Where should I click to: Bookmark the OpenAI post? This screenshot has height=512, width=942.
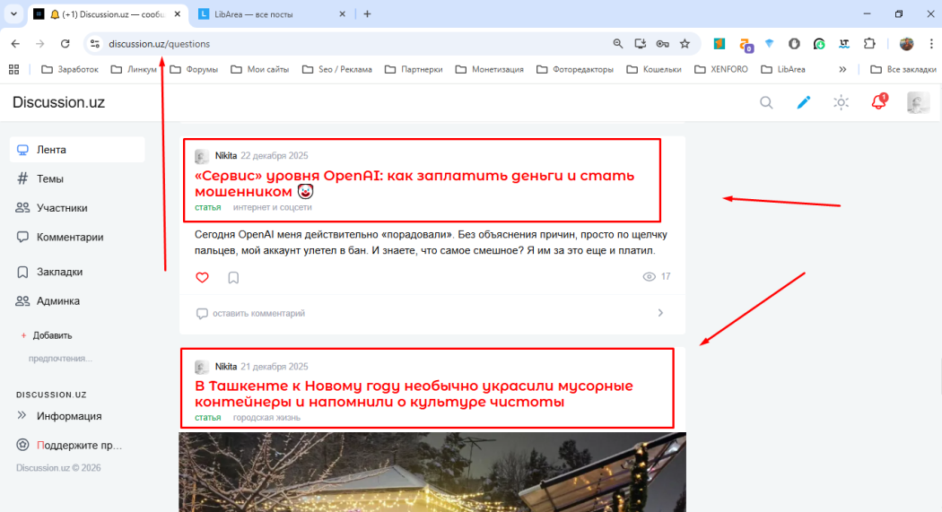pos(233,277)
